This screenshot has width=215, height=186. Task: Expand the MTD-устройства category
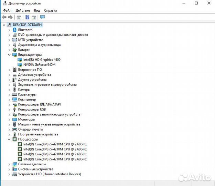click(x=9, y=40)
